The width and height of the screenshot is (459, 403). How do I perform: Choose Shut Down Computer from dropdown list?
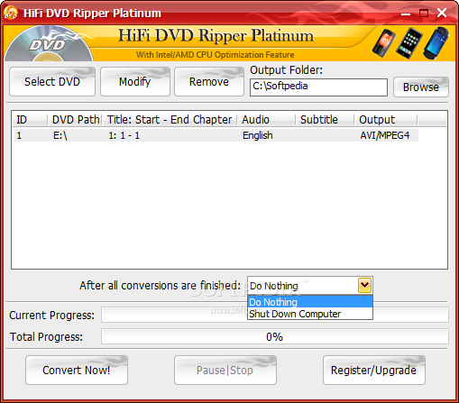[310, 314]
